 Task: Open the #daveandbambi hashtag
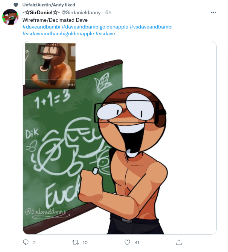coord(41,27)
